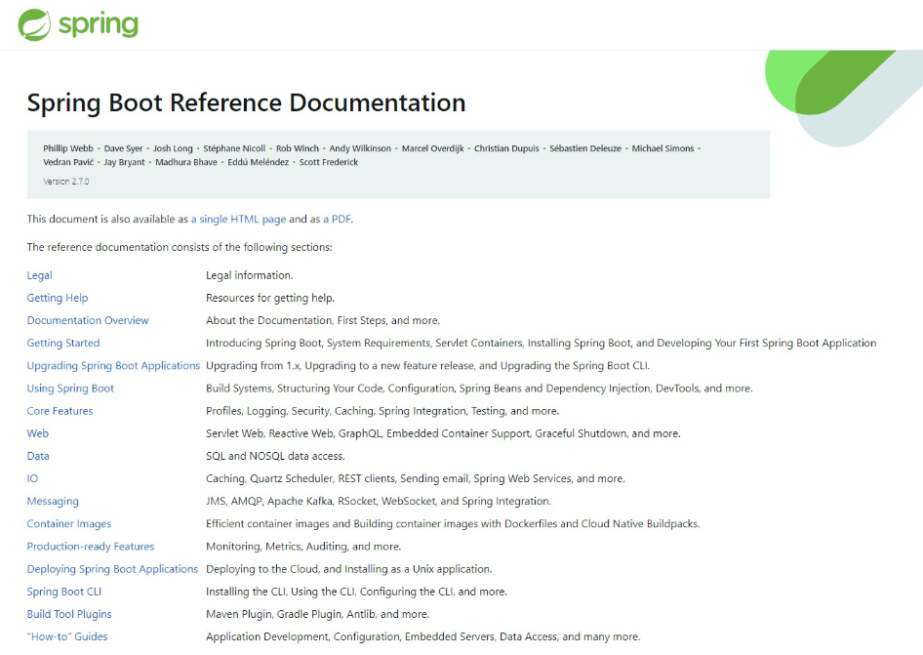Click the Spring leaf logo icon
923x655 pixels.
click(x=34, y=24)
